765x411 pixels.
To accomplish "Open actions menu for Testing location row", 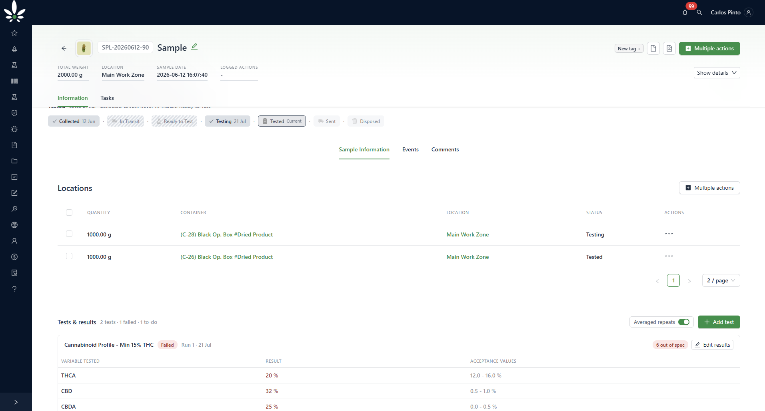I will [x=669, y=234].
